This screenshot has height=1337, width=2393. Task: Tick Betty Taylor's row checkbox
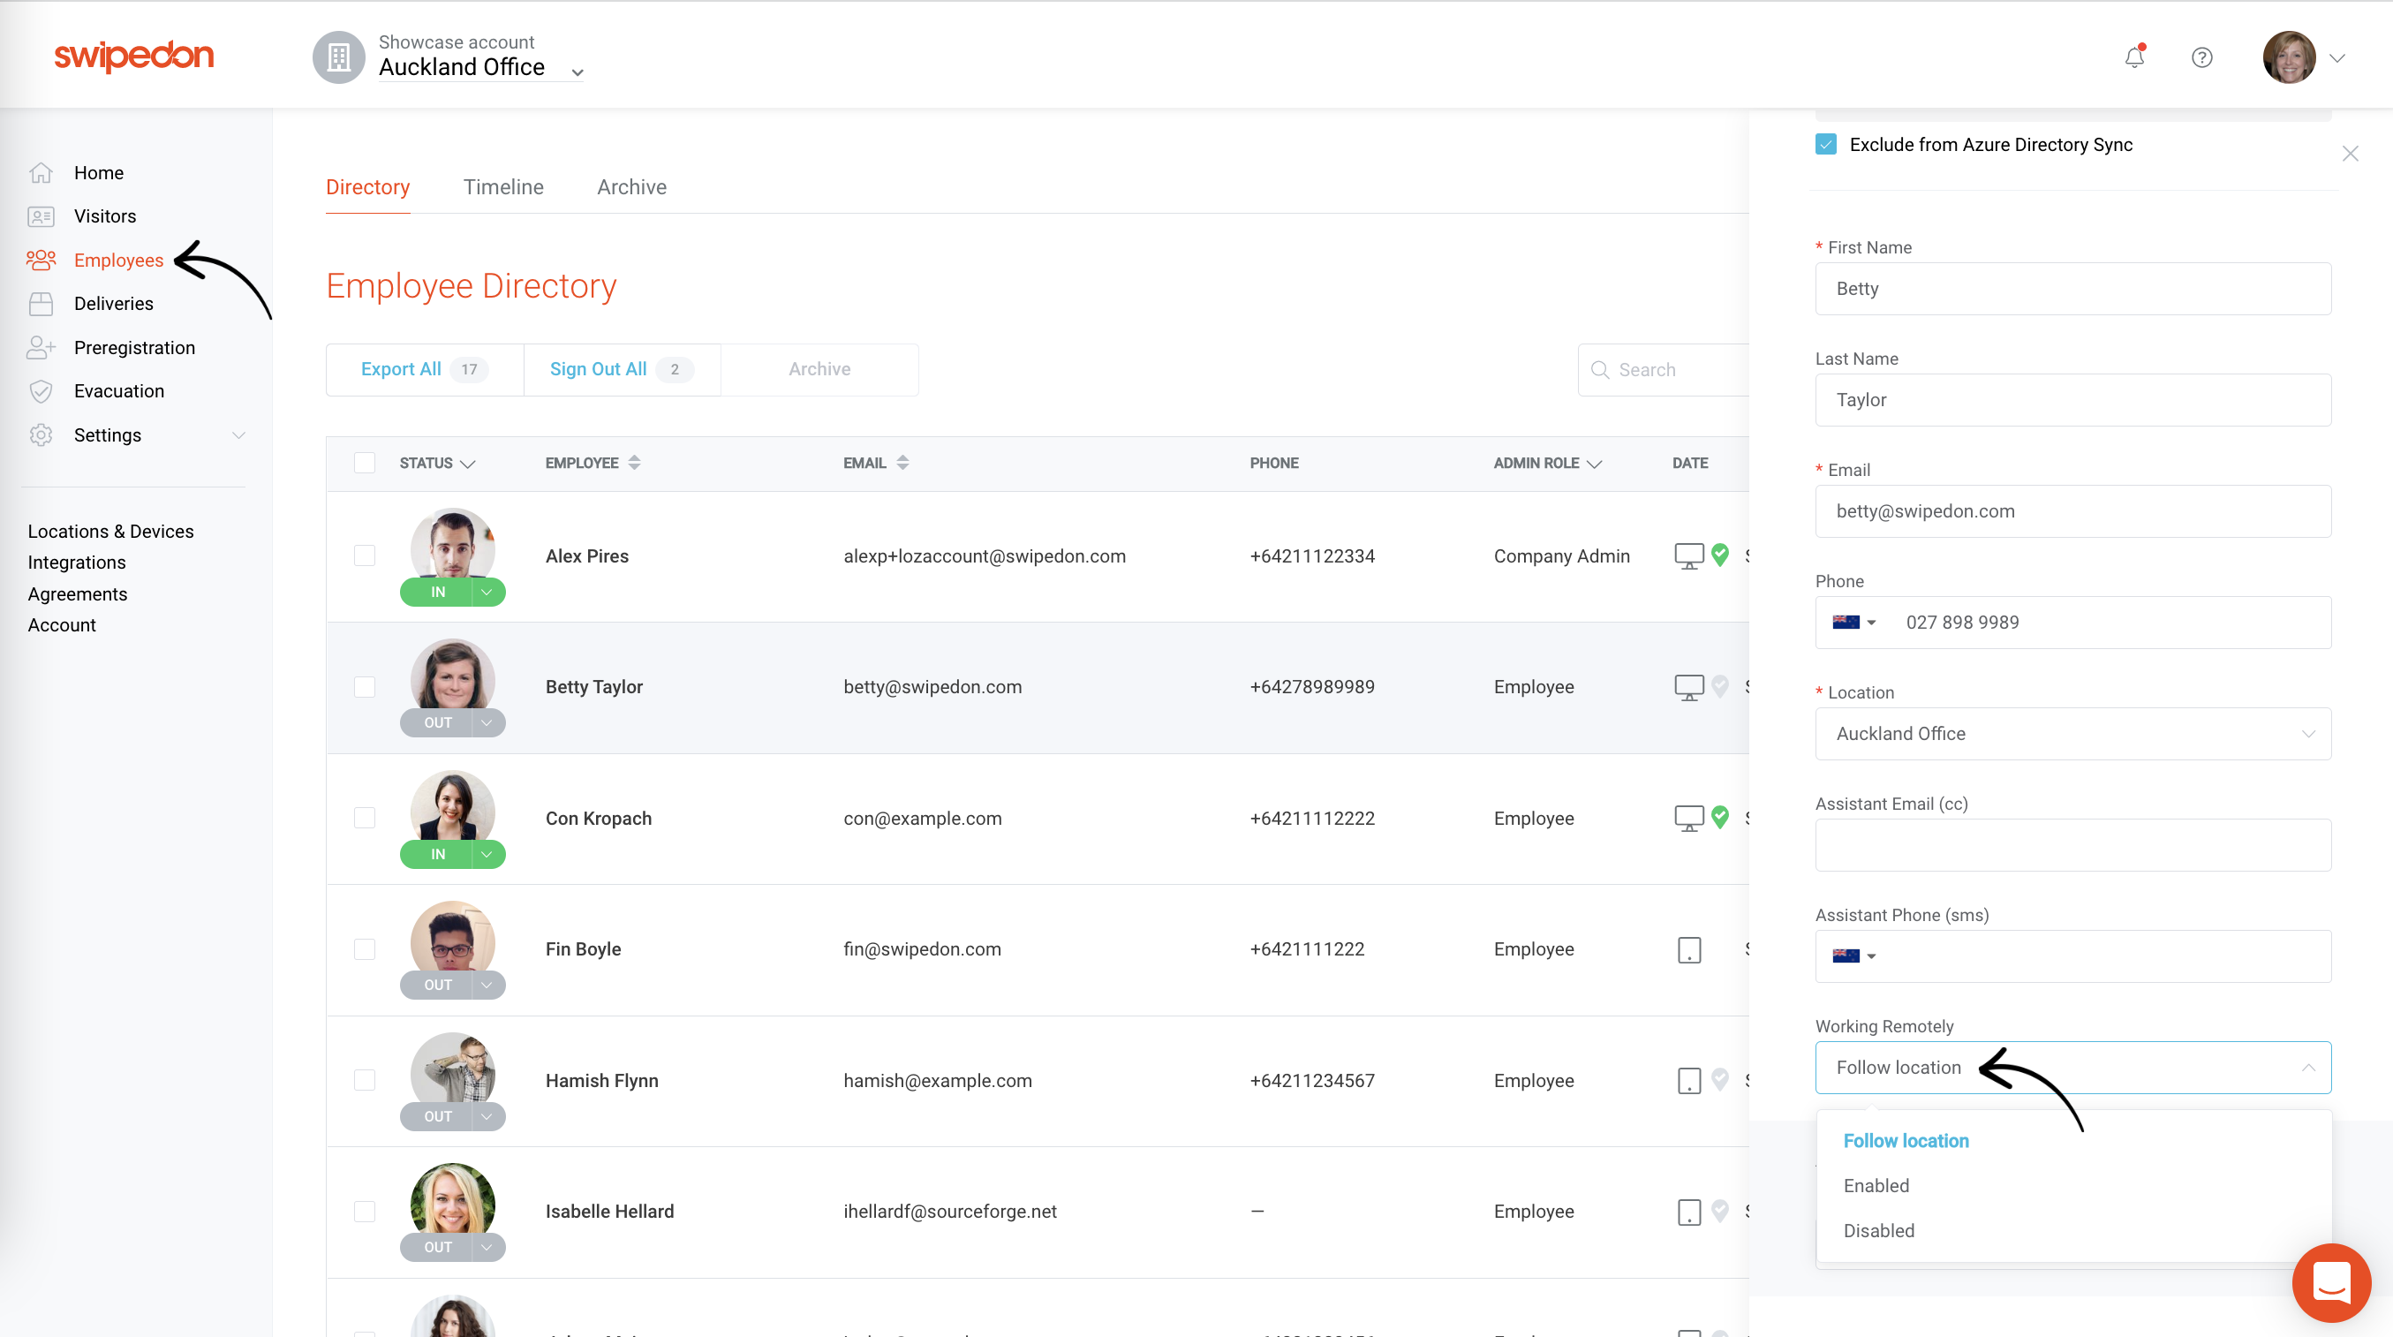pos(364,687)
